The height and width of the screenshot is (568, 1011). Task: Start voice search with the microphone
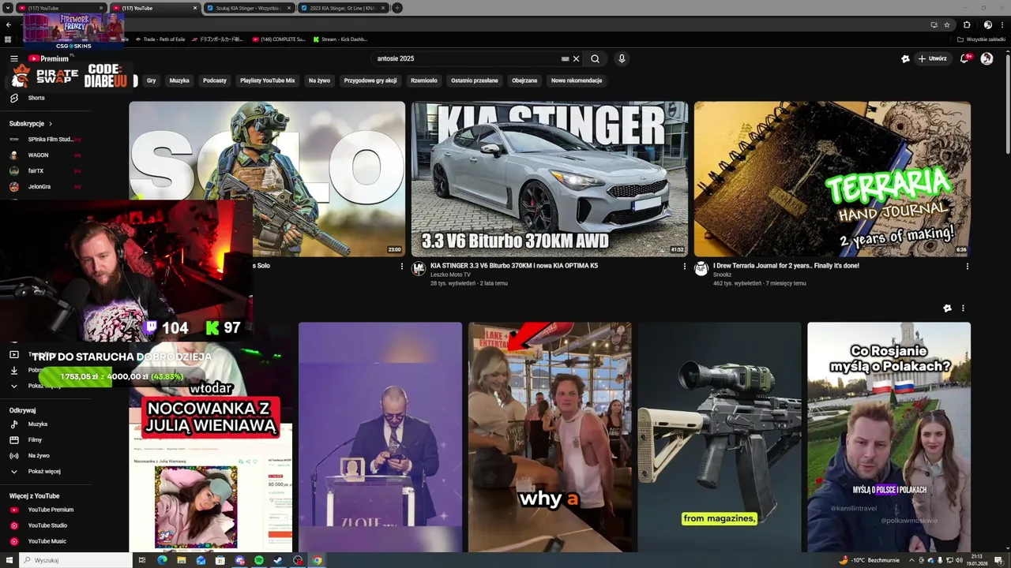tap(622, 58)
